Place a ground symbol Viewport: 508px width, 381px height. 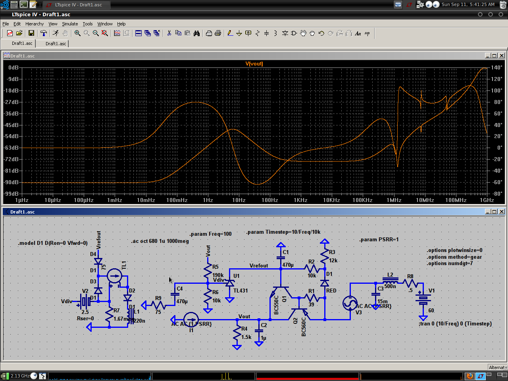click(239, 33)
